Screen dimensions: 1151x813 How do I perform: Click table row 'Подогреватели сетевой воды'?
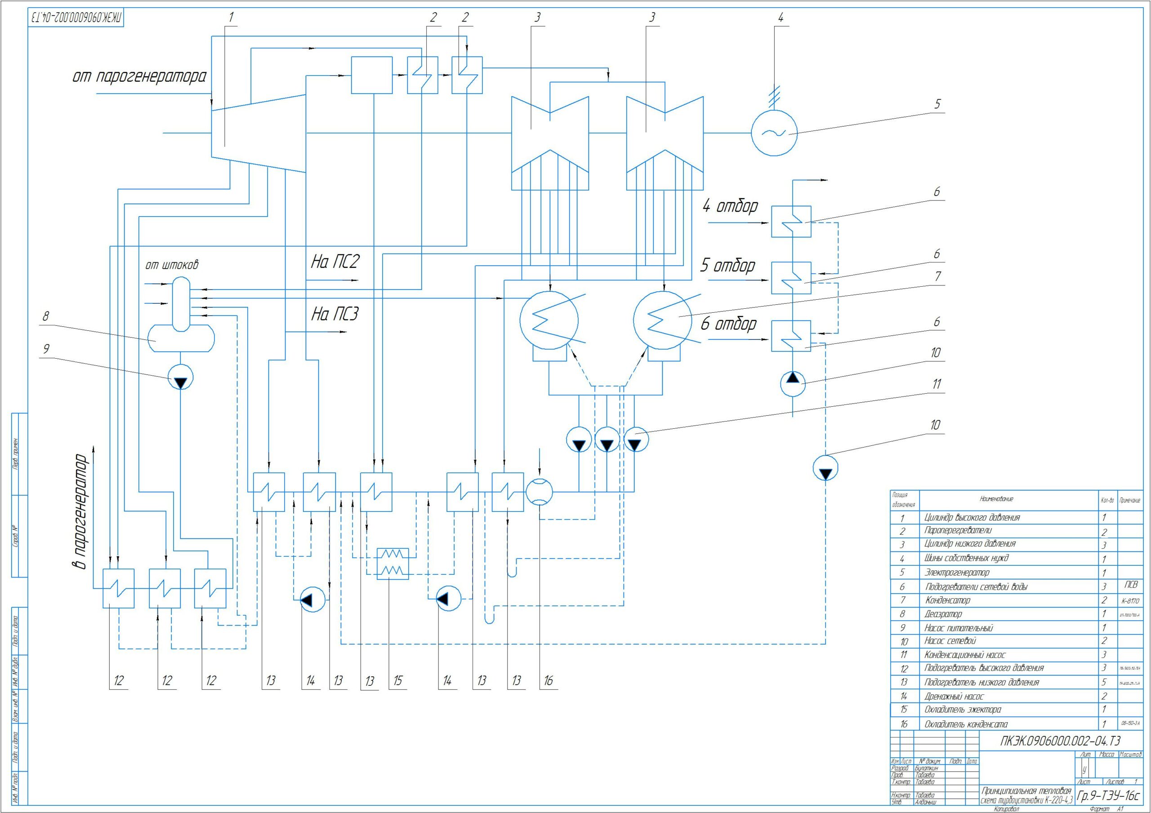(1016, 586)
